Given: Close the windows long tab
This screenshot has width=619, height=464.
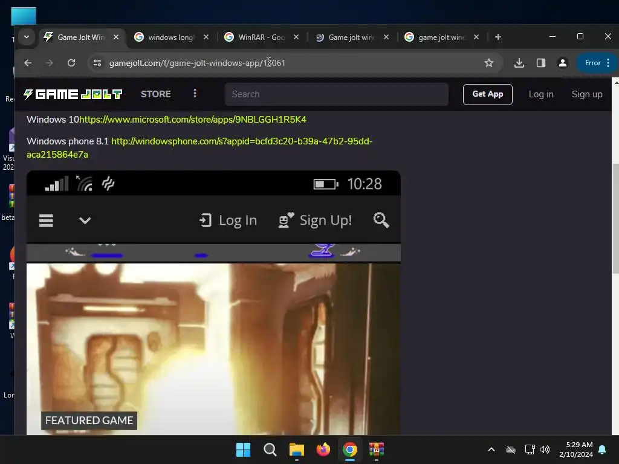Looking at the screenshot, I should pos(206,37).
